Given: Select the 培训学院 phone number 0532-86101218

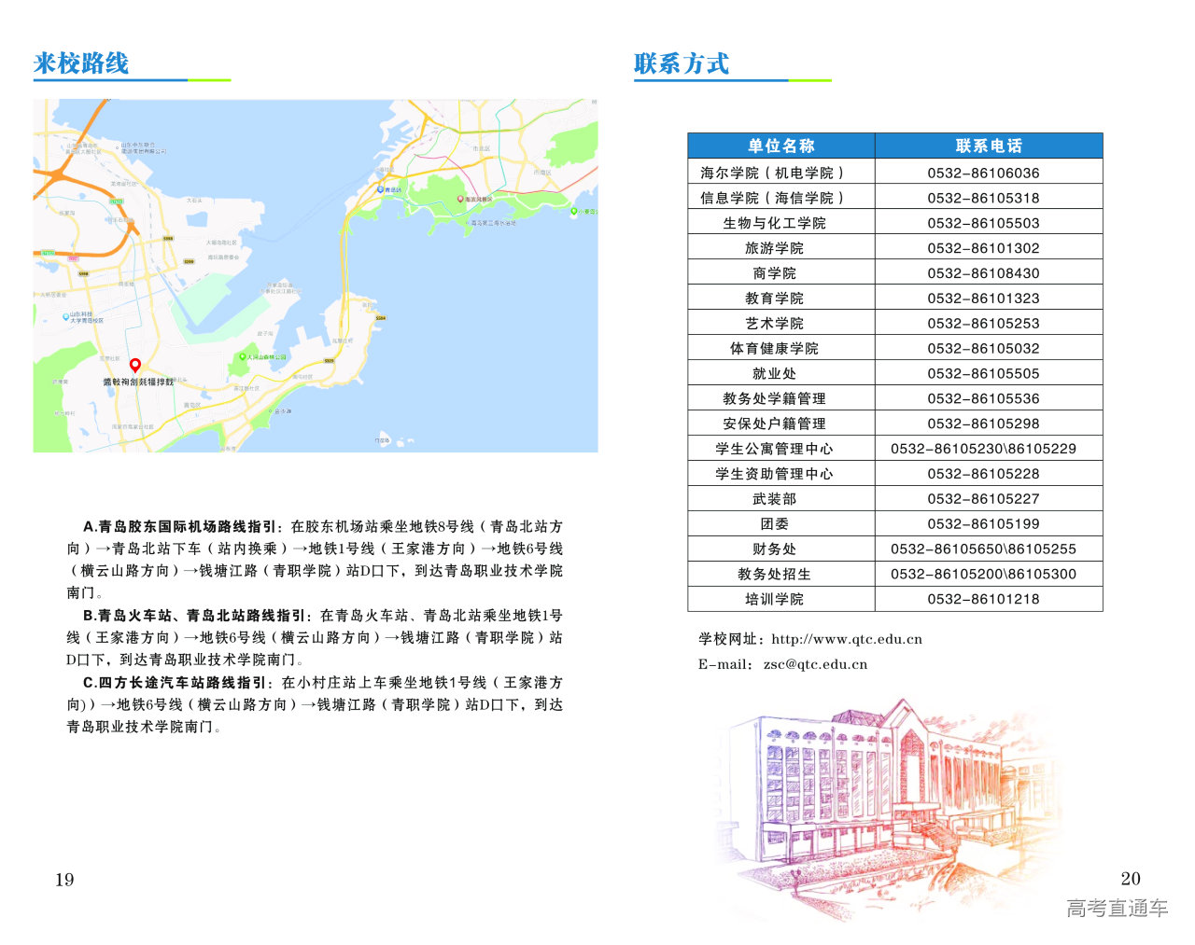Looking at the screenshot, I should pyautogui.click(x=983, y=599).
